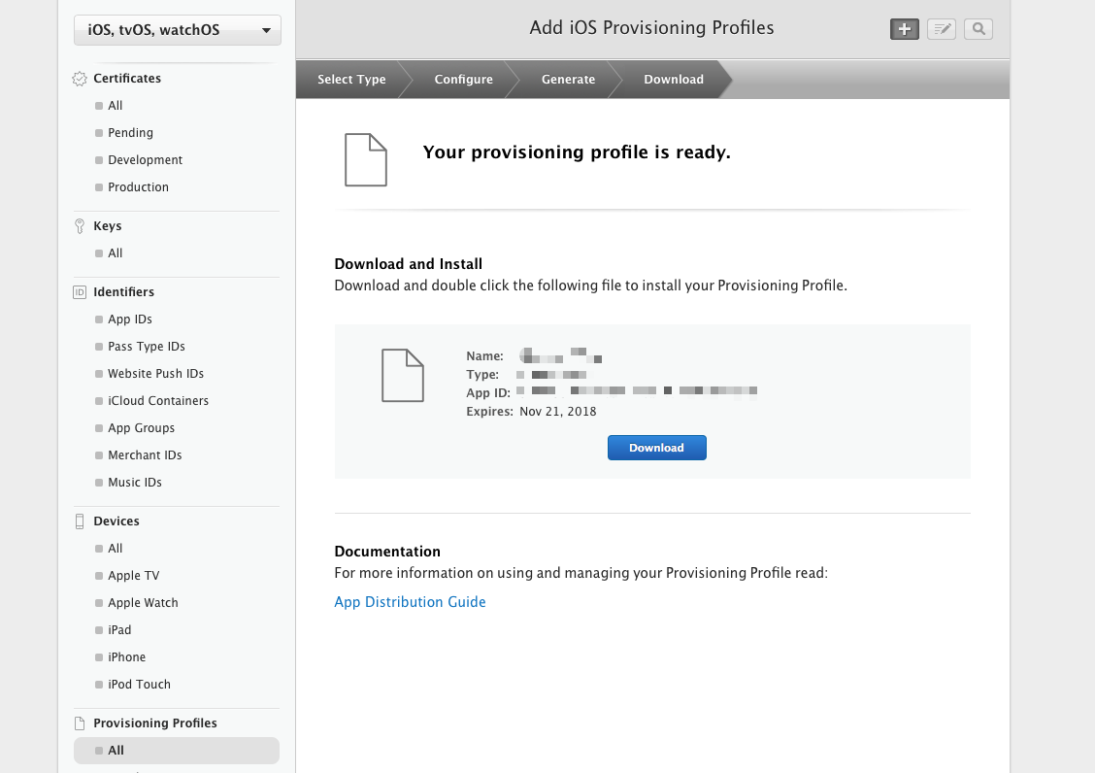Click the Identifiers section ID icon
1095x773 pixels.
80,292
